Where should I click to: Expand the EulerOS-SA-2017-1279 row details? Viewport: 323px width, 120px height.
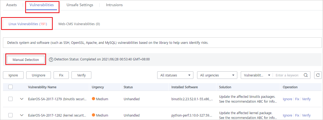tap(22, 99)
